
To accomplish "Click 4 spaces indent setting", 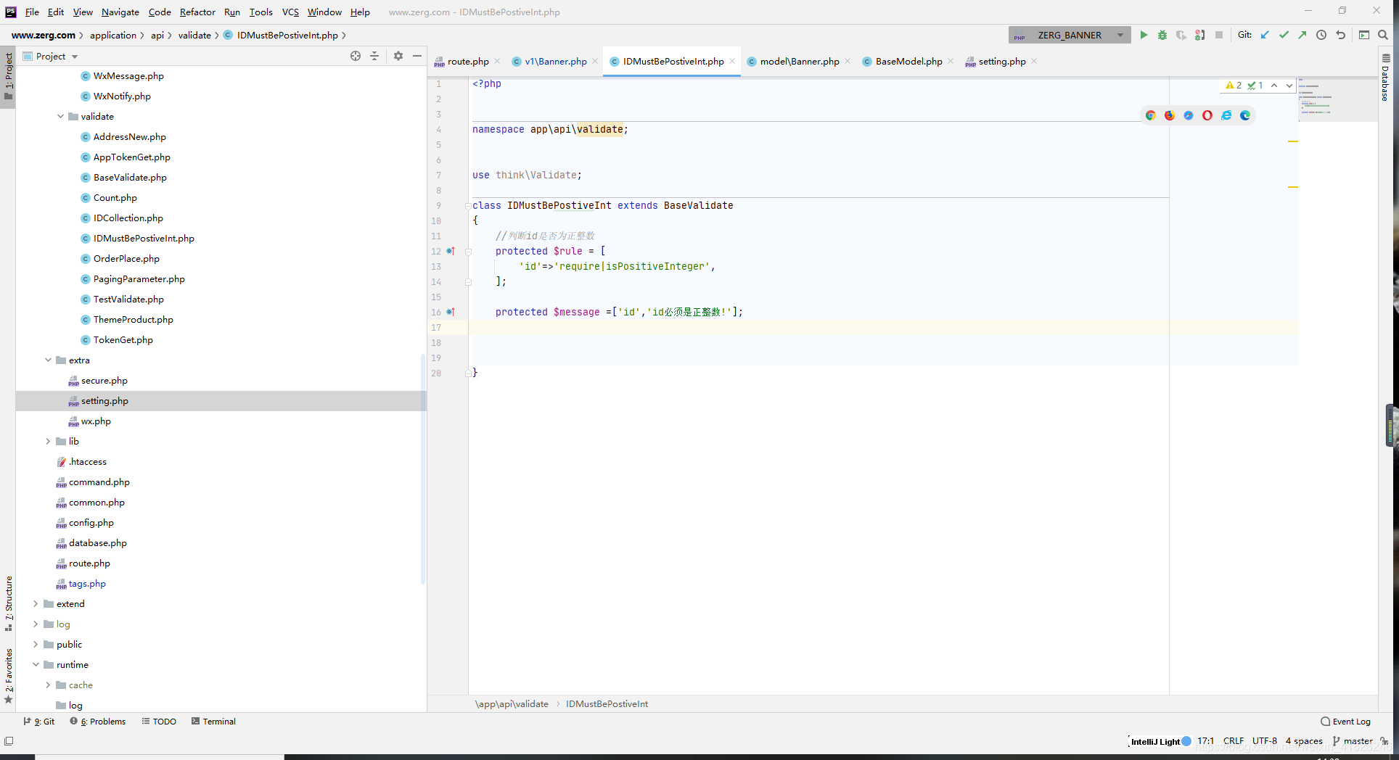I will tap(1304, 741).
